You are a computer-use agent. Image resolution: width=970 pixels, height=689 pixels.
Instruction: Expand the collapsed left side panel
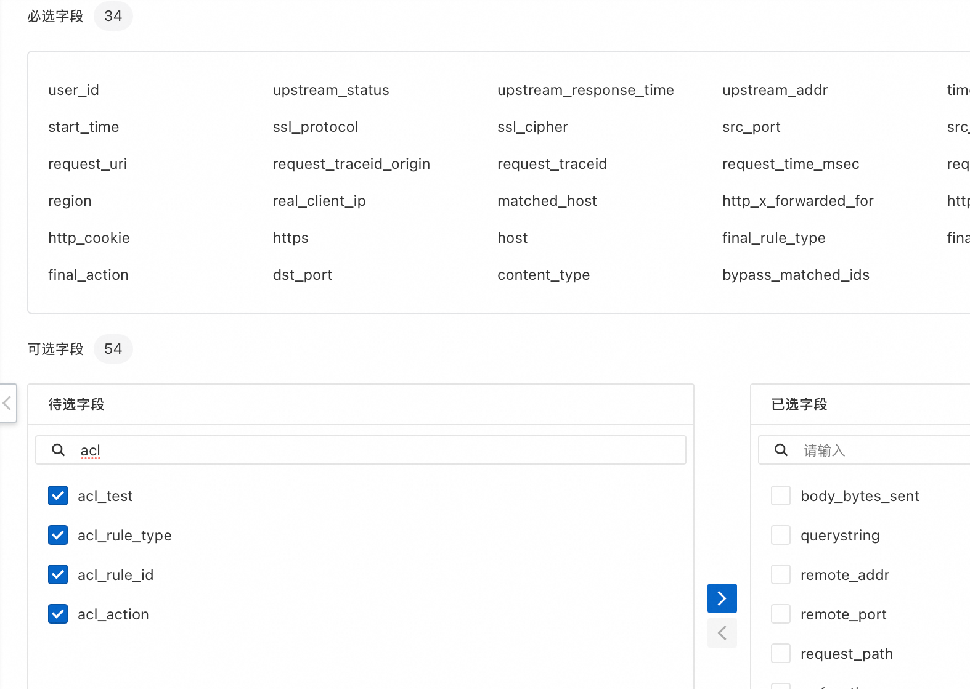7,403
